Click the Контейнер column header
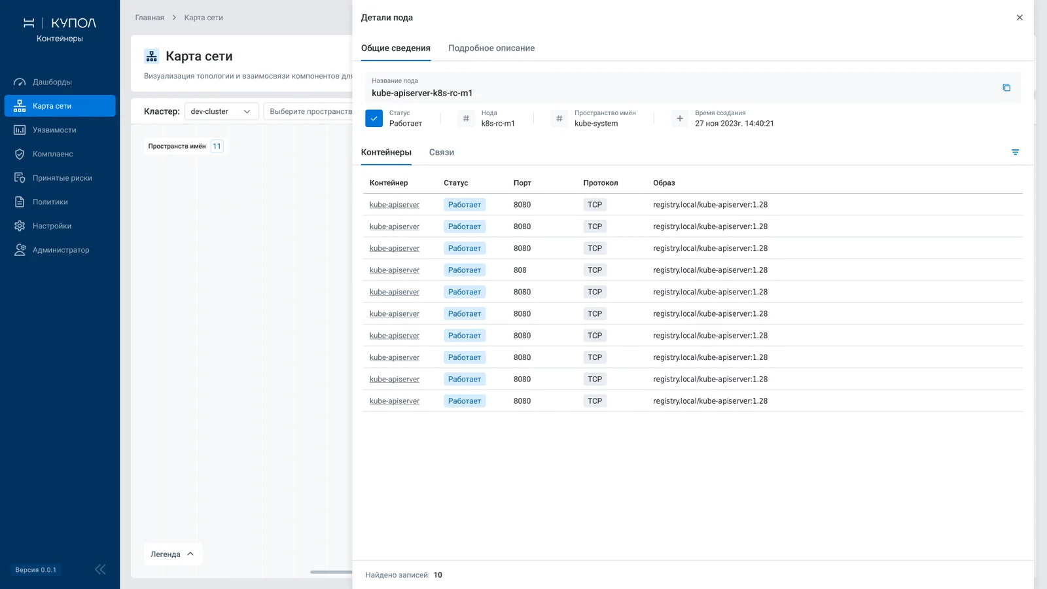This screenshot has height=589, width=1047. tap(389, 183)
